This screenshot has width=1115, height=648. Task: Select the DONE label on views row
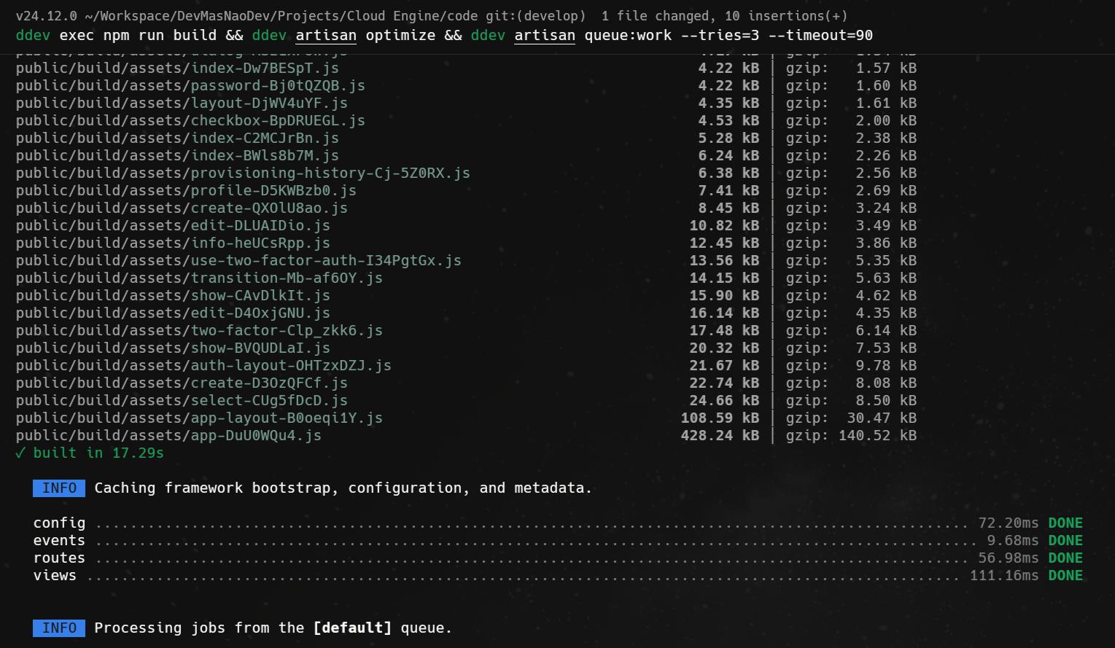(1065, 575)
